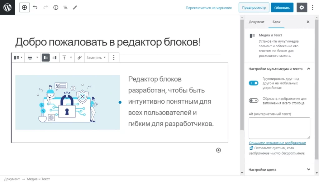Click the Обновить button

pyautogui.click(x=282, y=7)
